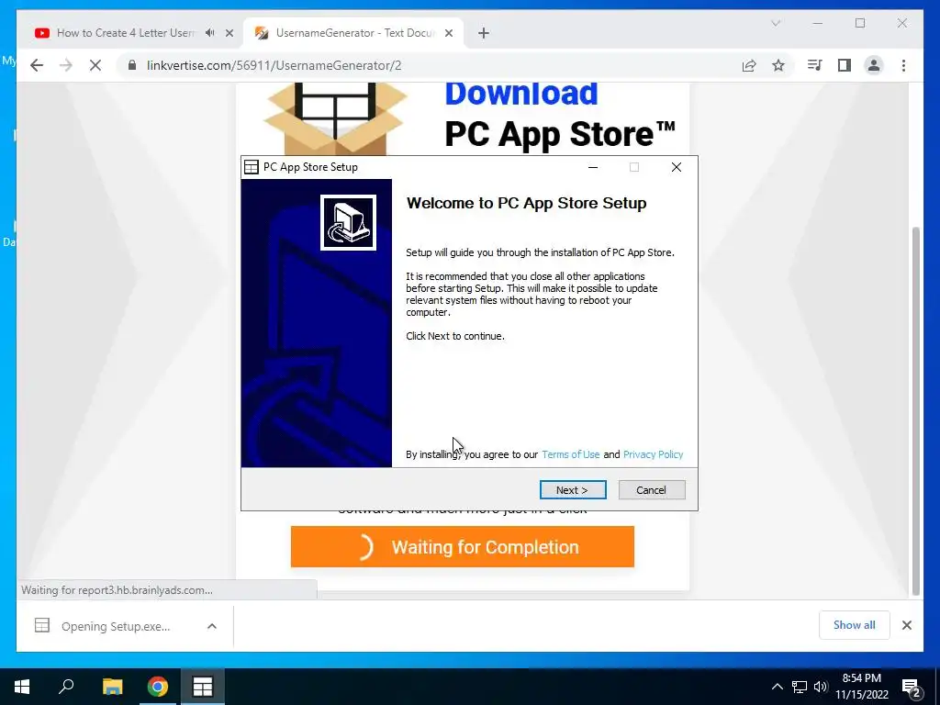
Task: Close the downloads bar
Action: pyautogui.click(x=906, y=625)
